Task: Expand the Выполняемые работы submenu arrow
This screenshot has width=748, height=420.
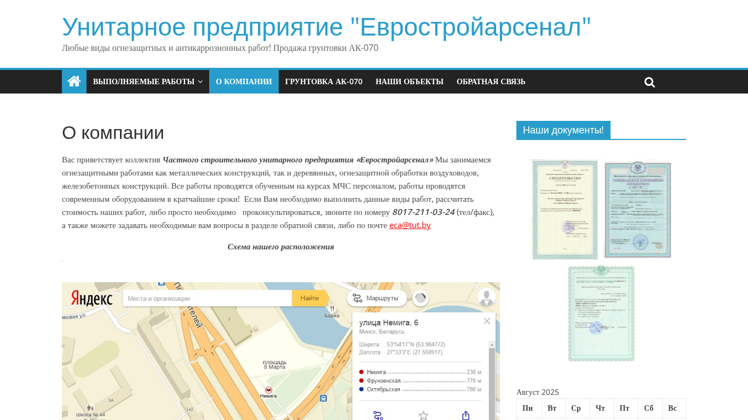Action: [200, 81]
